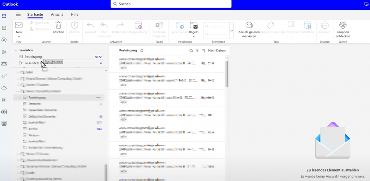Open the To Do checkmark icon
The image size is (370, 181).
click(4, 76)
